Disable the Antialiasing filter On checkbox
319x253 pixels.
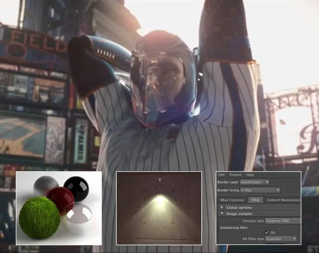267,232
